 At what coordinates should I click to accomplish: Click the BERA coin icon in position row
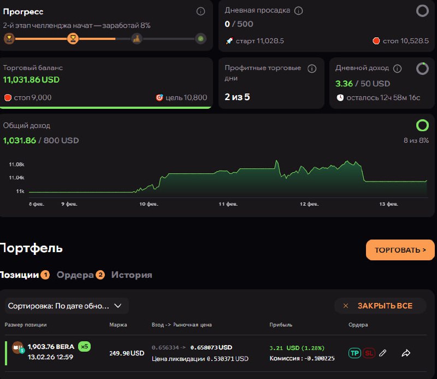tap(18, 348)
